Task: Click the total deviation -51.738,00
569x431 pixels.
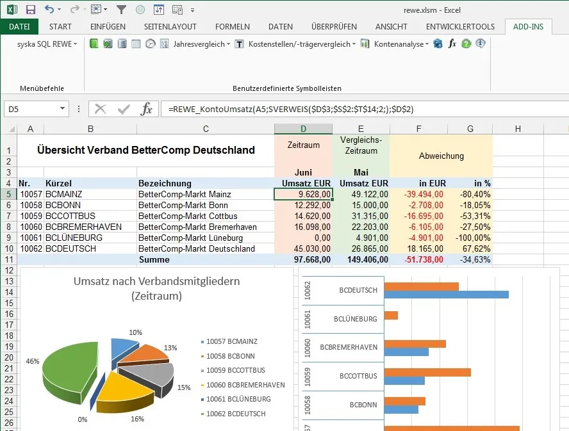Action: tap(418, 259)
